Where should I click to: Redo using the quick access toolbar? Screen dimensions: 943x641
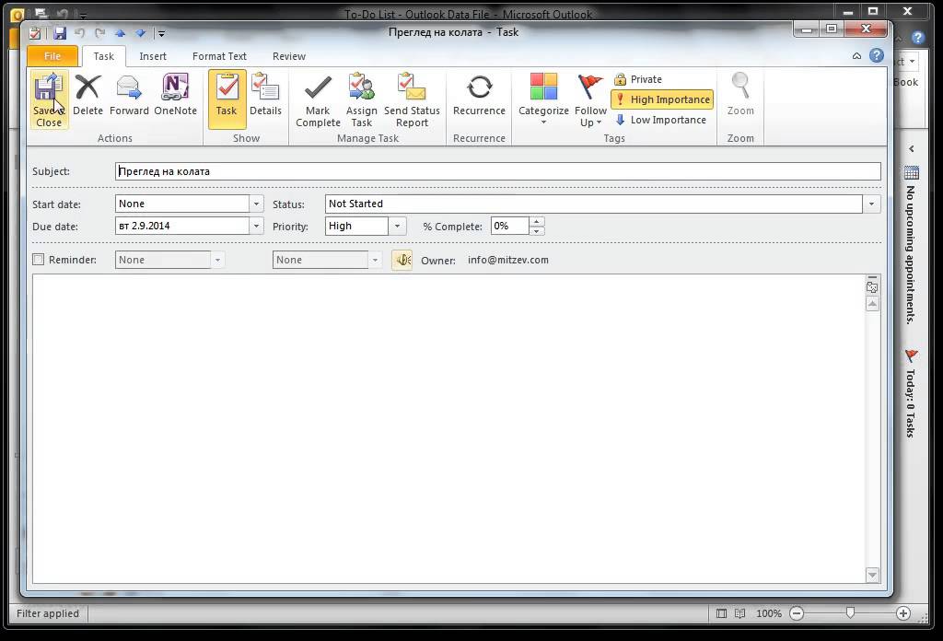pyautogui.click(x=99, y=33)
